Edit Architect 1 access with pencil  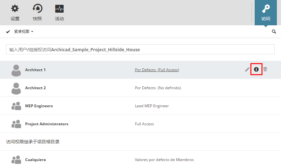(x=247, y=69)
